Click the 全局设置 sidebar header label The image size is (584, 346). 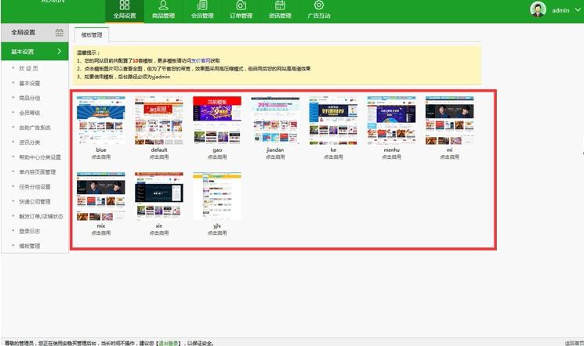(23, 32)
